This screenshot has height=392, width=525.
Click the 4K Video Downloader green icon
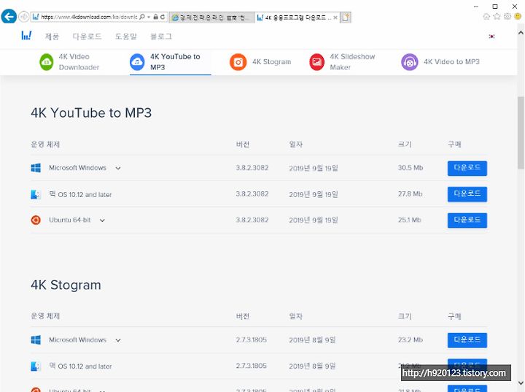coord(47,62)
